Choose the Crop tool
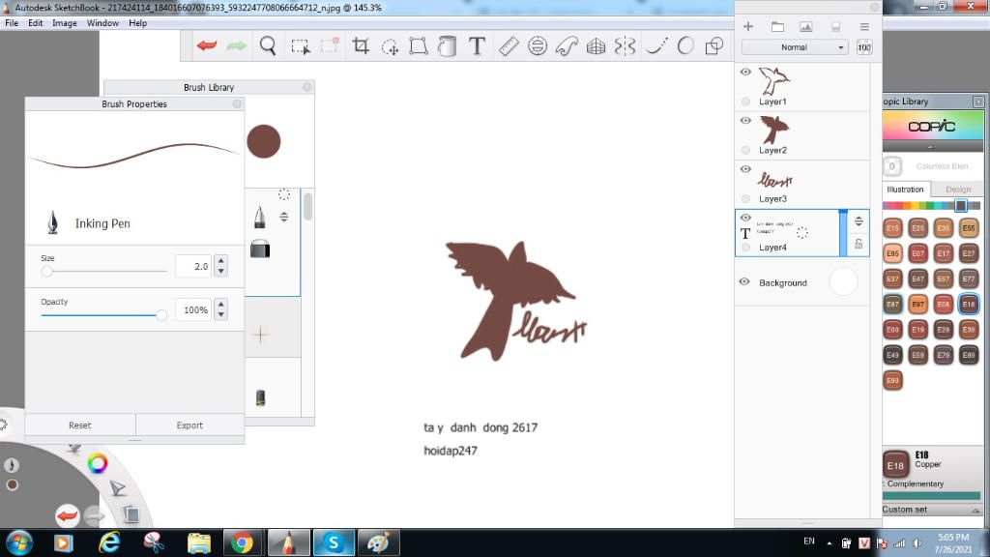The height and width of the screenshot is (557, 990). coord(361,45)
